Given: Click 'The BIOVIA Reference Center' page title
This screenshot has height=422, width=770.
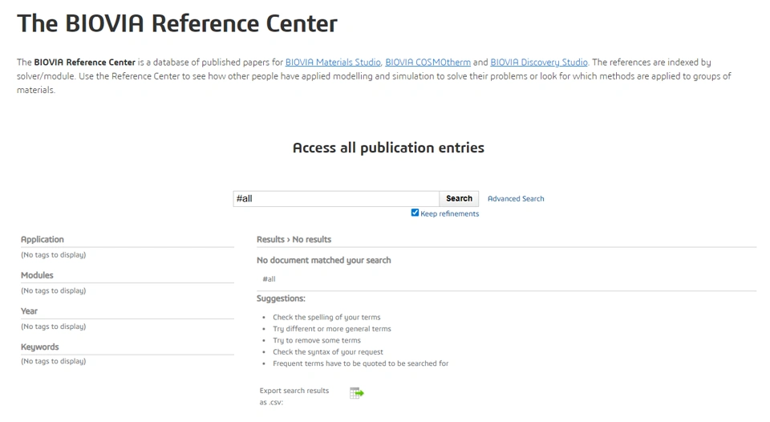Looking at the screenshot, I should [177, 23].
